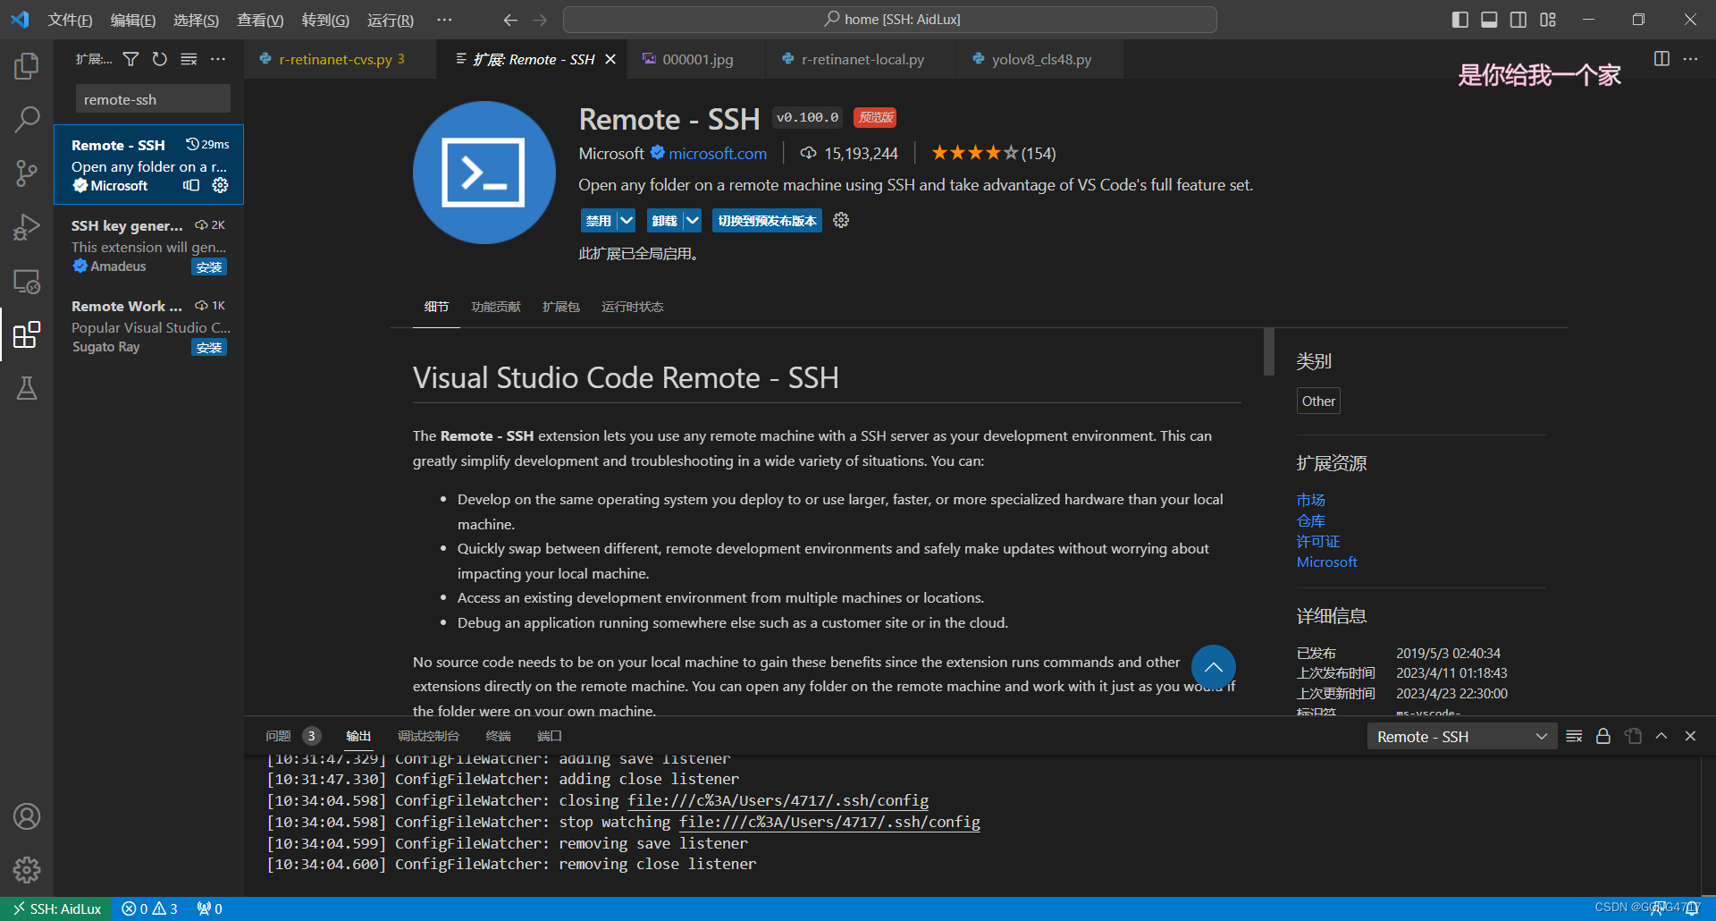The width and height of the screenshot is (1716, 921).
Task: Expand the 禁用 button dropdown arrow
Action: 627,221
